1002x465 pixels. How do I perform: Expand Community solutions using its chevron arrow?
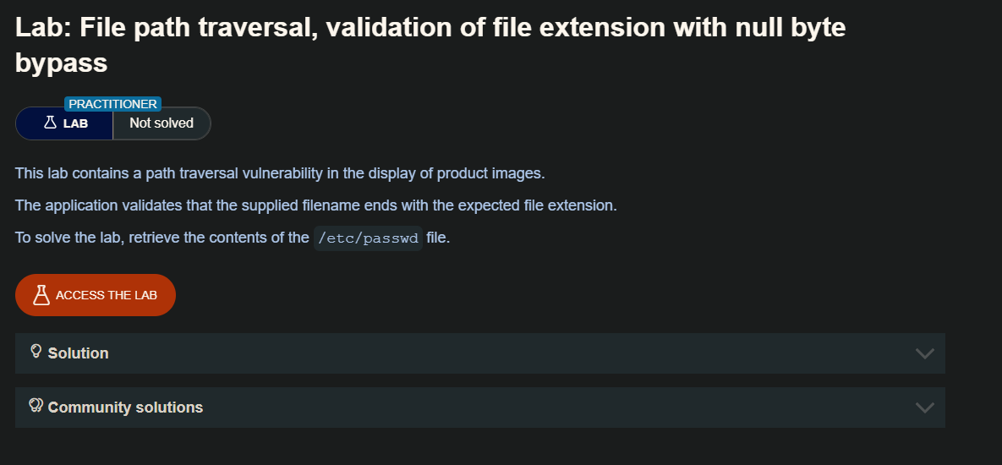pyautogui.click(x=924, y=408)
